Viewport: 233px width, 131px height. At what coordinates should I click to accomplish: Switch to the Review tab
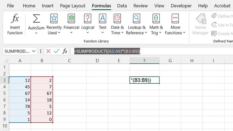[x=141, y=6]
